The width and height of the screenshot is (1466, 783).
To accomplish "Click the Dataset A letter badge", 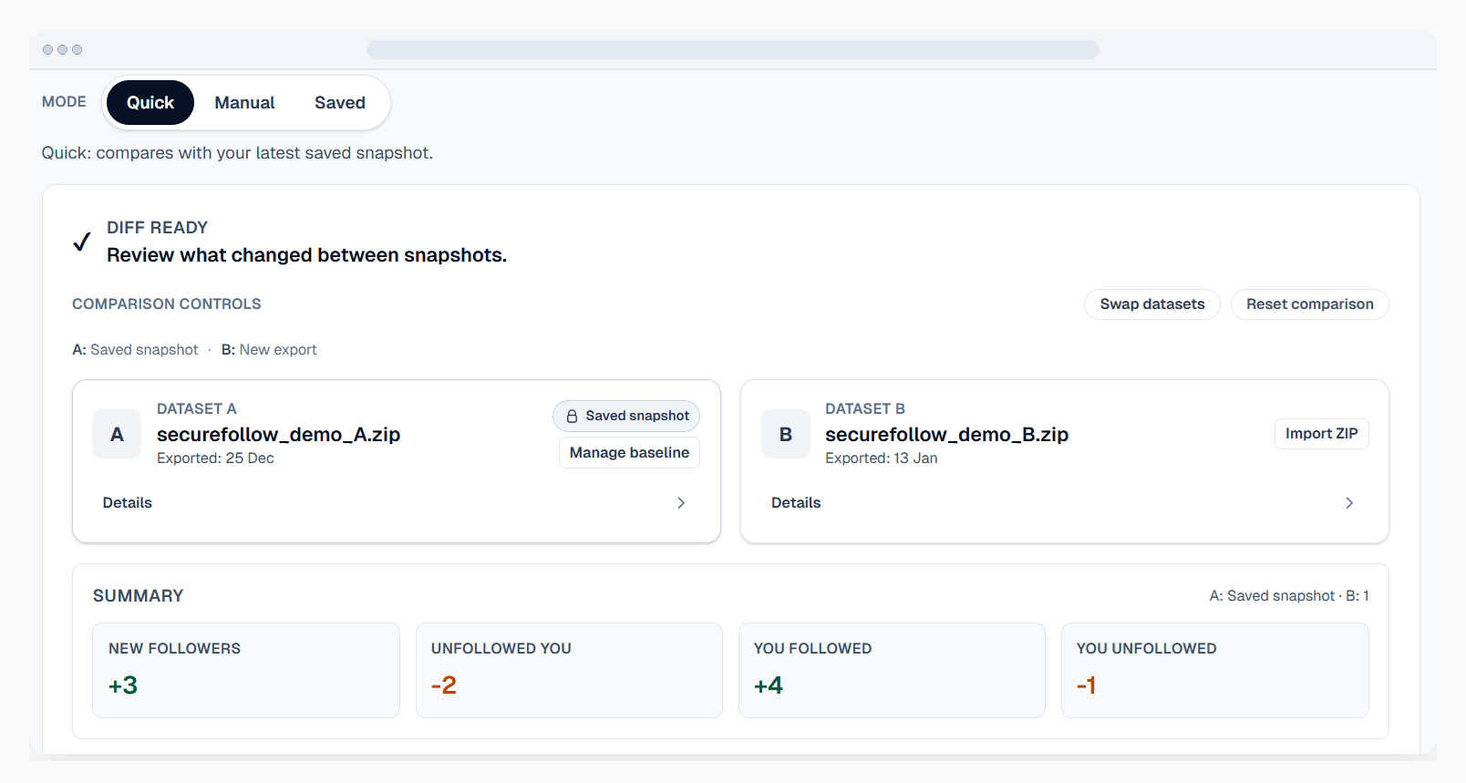I will [117, 435].
